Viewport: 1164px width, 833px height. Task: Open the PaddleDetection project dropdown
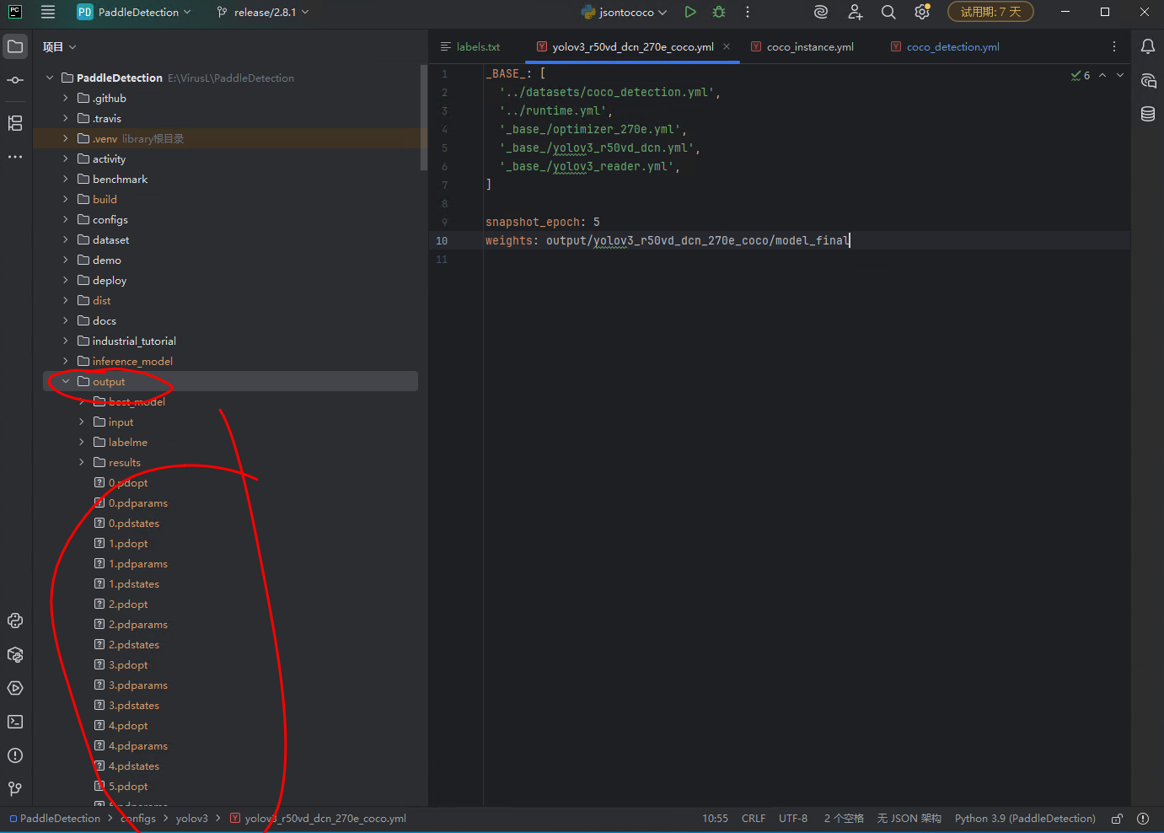tap(135, 12)
